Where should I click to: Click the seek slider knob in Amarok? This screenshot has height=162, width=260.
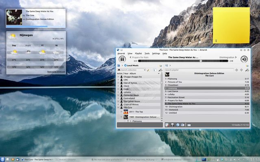pyautogui.click(x=201, y=61)
